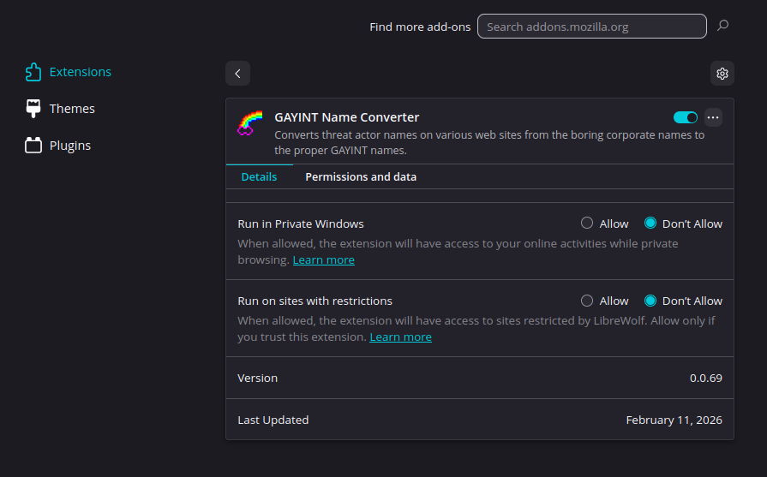Open Learn more about restricted sites
This screenshot has height=477, width=767.
pyautogui.click(x=400, y=337)
